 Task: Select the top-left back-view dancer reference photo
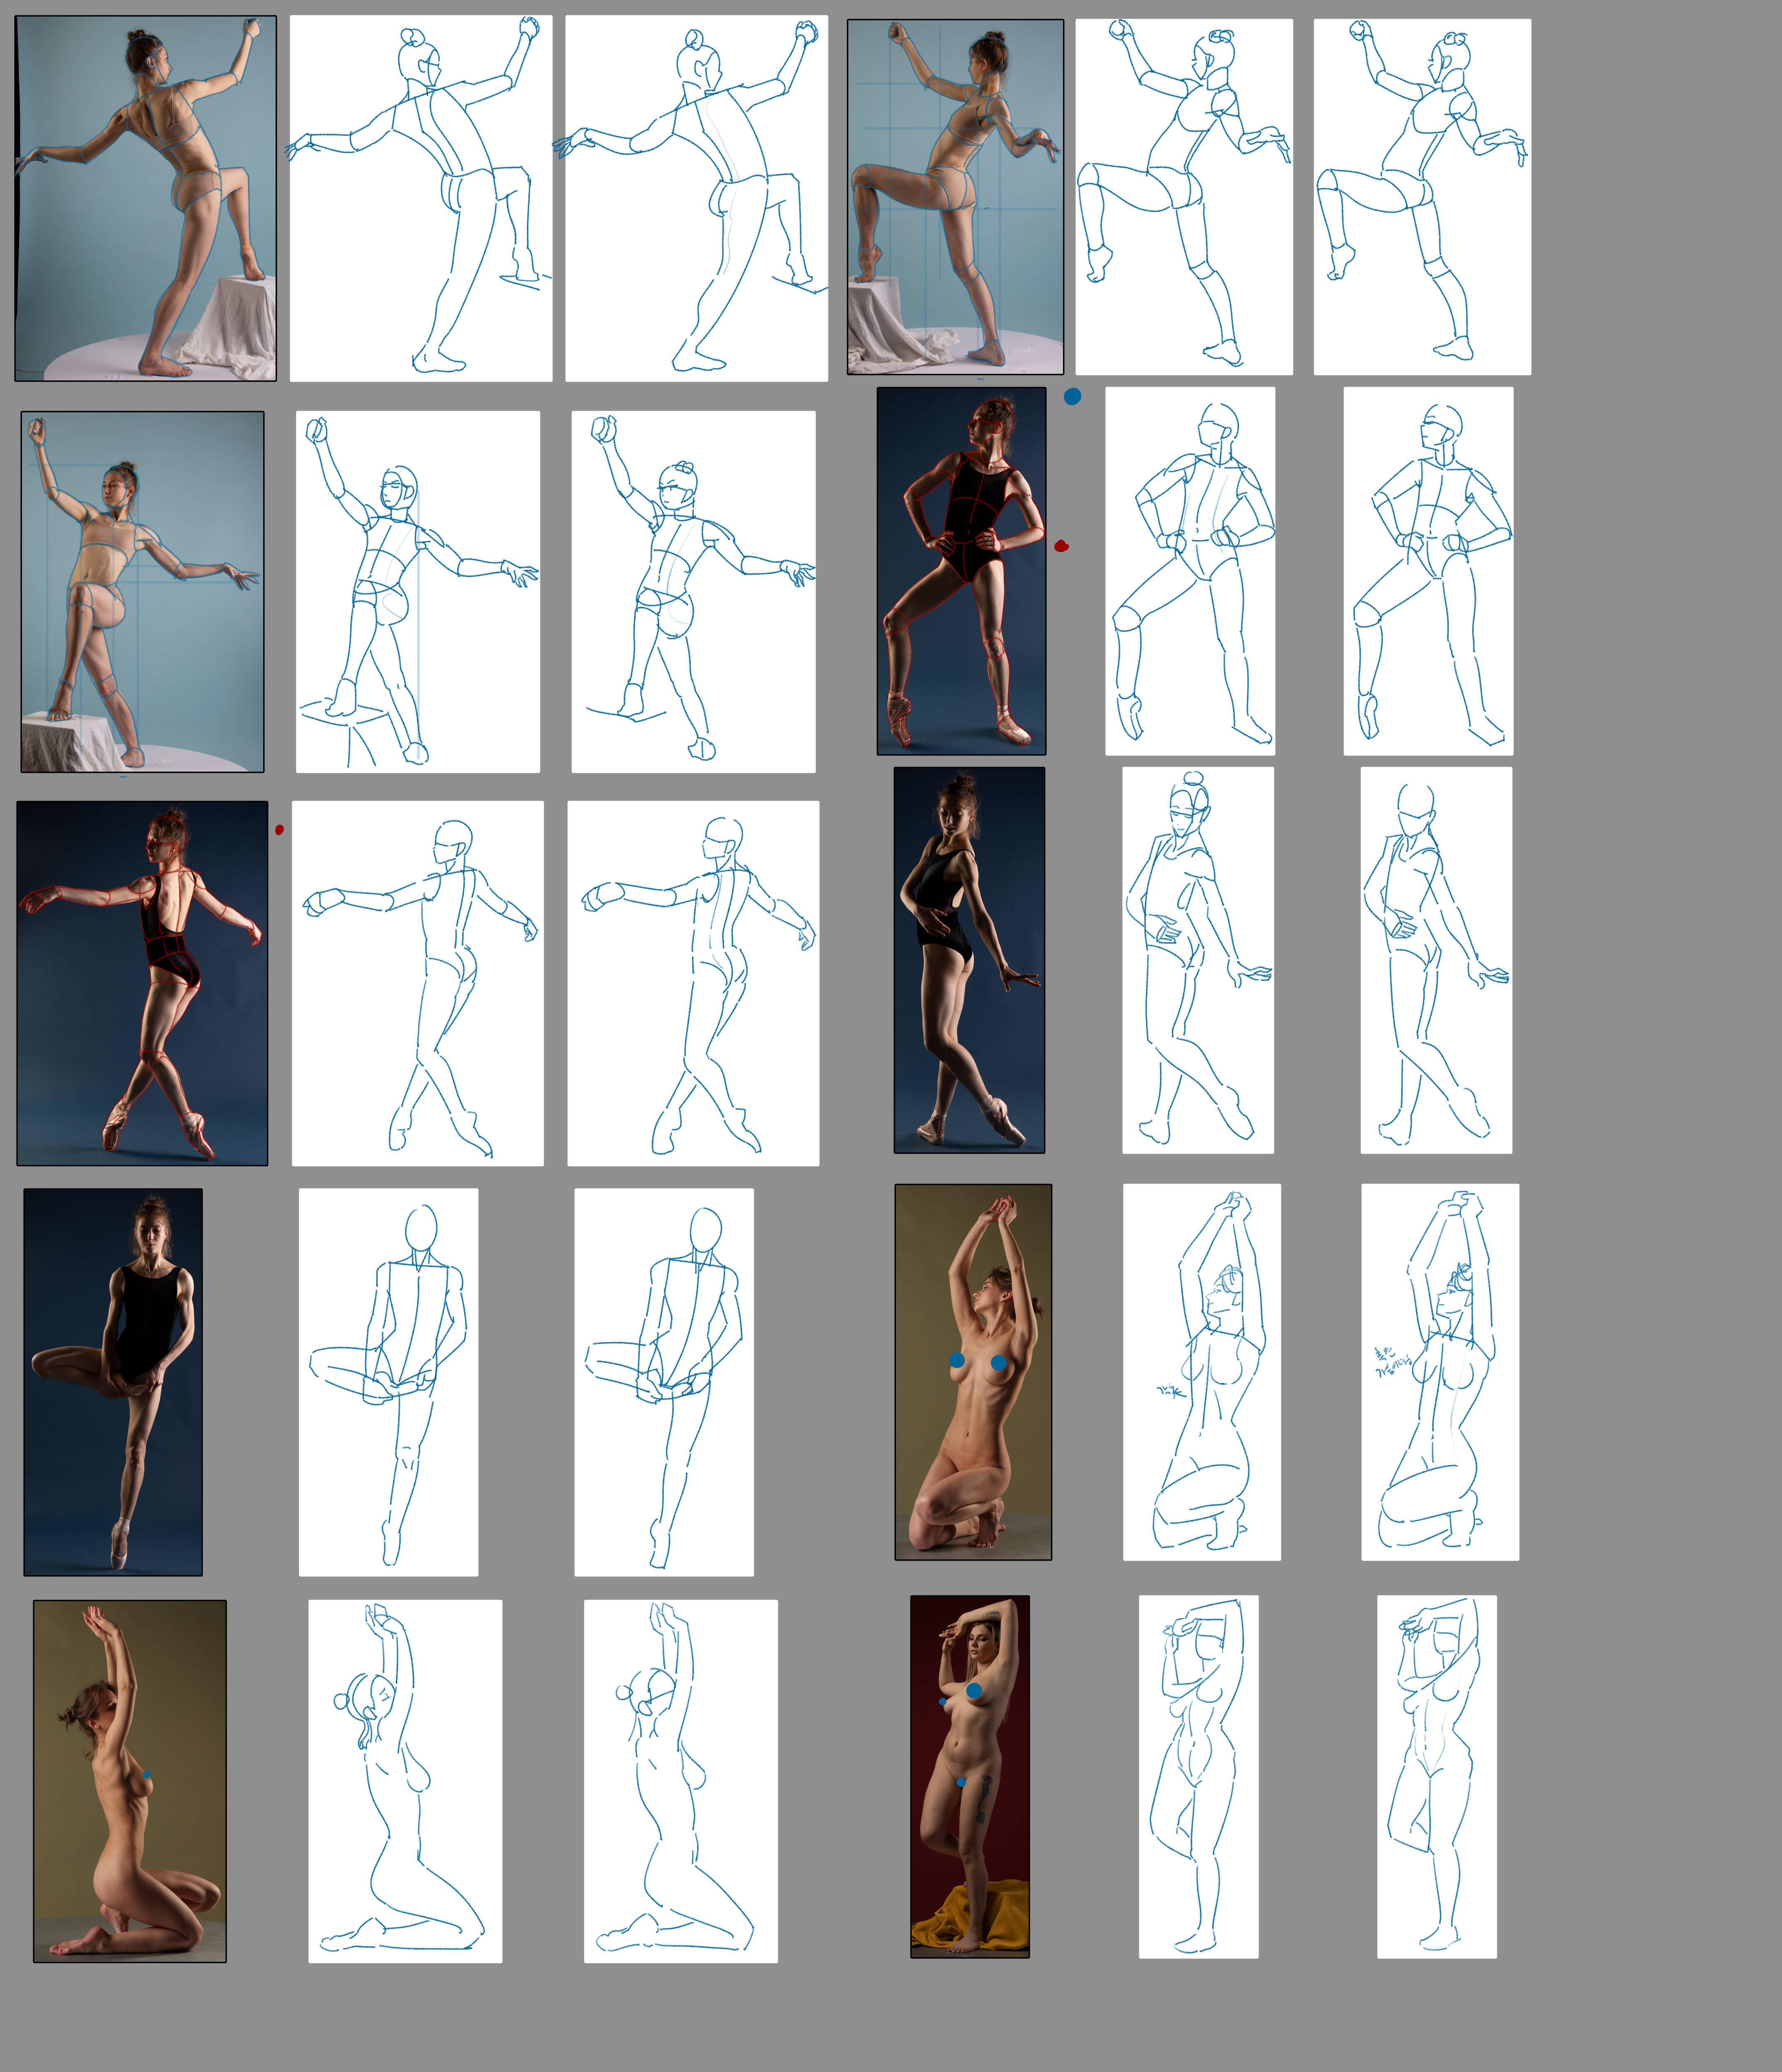point(145,198)
